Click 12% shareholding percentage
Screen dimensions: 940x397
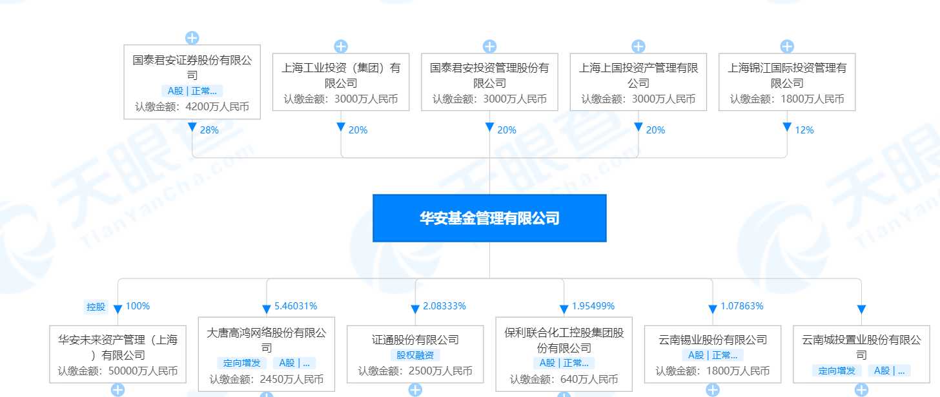pyautogui.click(x=804, y=130)
